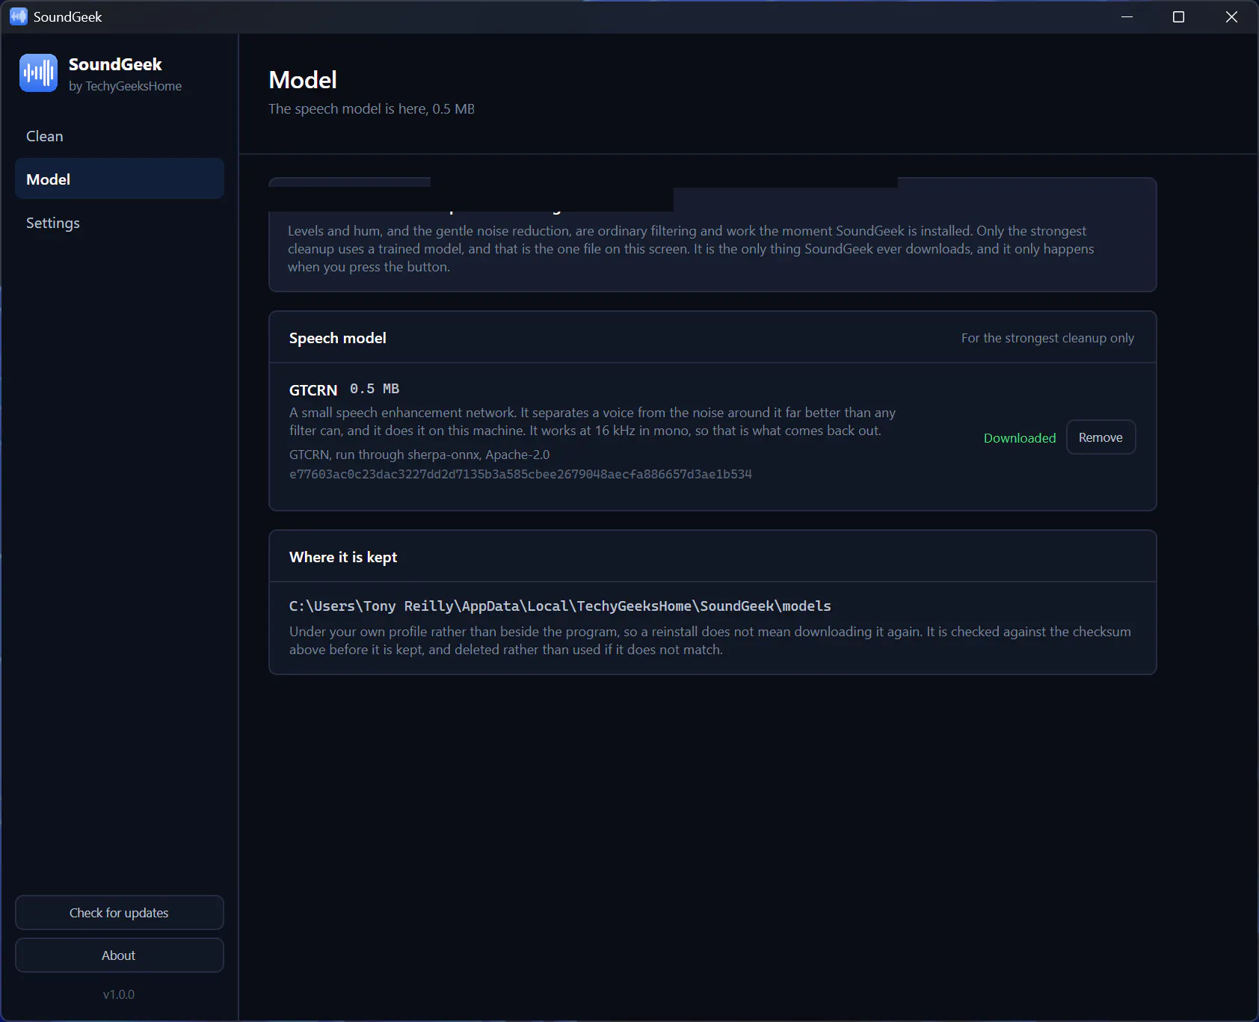1259x1022 pixels.
Task: Minimize the SoundGeek window
Action: click(x=1127, y=16)
